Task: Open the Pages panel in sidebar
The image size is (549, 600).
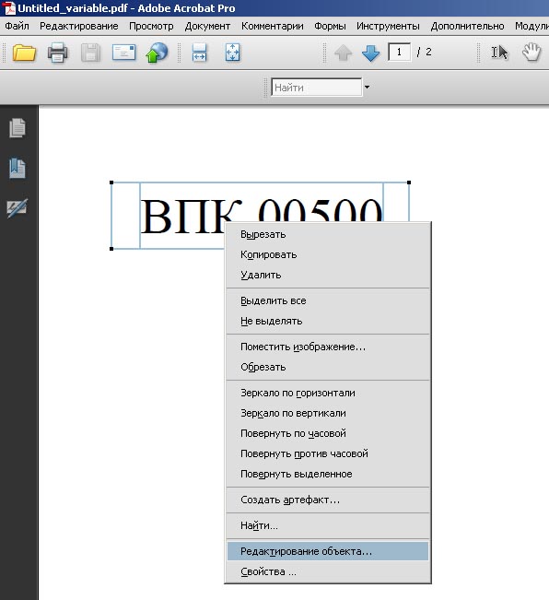Action: [18, 128]
